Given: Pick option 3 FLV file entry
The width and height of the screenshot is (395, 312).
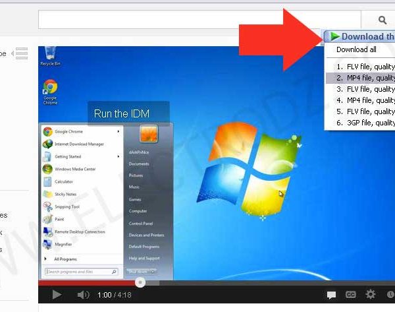Looking at the screenshot, I should 360,89.
